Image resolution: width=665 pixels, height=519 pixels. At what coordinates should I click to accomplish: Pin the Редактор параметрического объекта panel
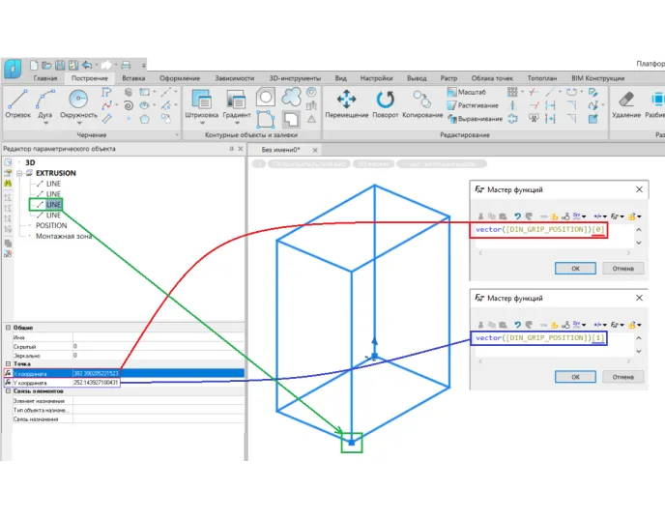pyautogui.click(x=232, y=149)
